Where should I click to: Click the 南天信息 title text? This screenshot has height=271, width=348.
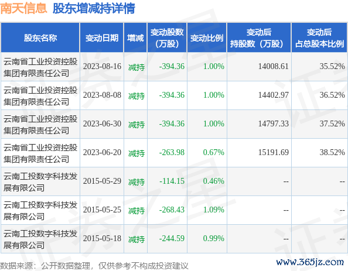(x=23, y=8)
